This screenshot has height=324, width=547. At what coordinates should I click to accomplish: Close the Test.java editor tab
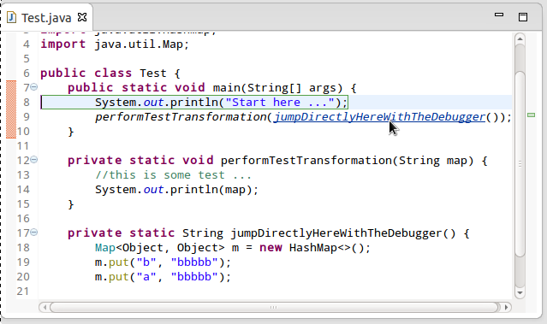[82, 17]
